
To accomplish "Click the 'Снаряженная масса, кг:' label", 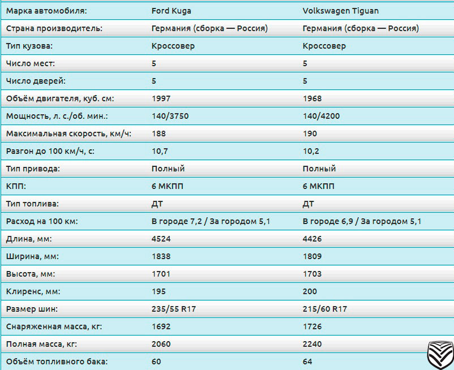I will pyautogui.click(x=54, y=326).
